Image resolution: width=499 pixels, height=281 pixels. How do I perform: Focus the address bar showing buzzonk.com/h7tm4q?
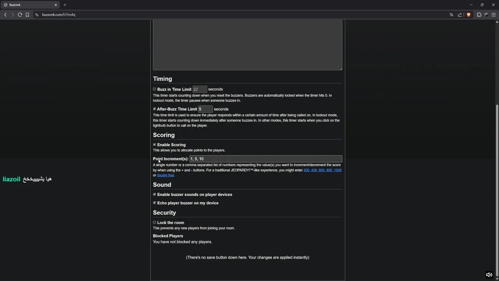click(x=58, y=15)
